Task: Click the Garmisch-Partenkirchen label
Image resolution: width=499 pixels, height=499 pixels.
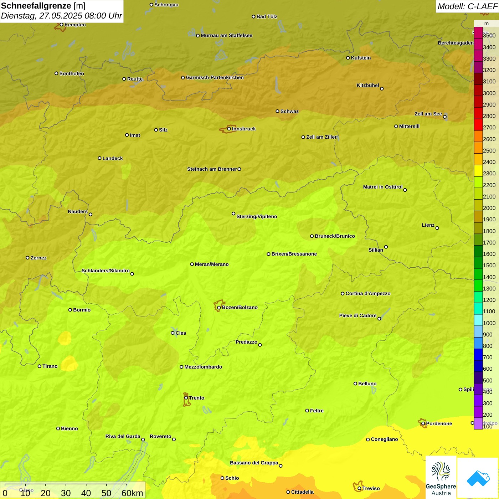Action: coord(215,77)
